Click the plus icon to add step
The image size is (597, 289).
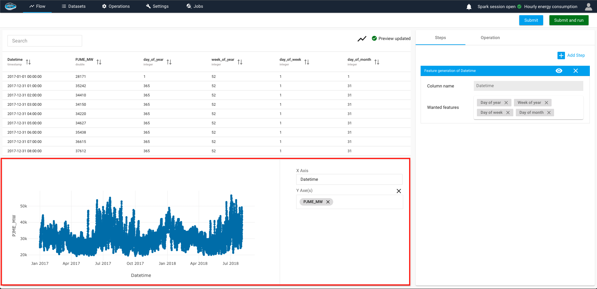(x=561, y=56)
